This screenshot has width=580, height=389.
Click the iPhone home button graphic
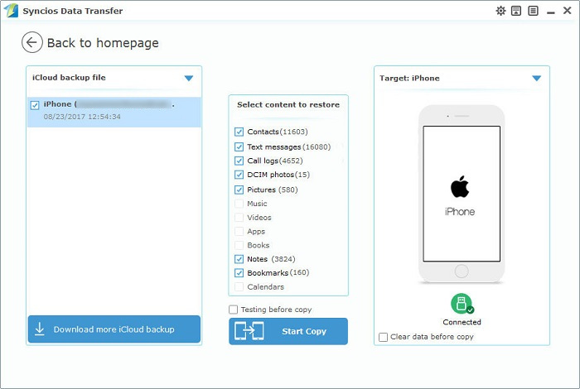pyautogui.click(x=462, y=271)
